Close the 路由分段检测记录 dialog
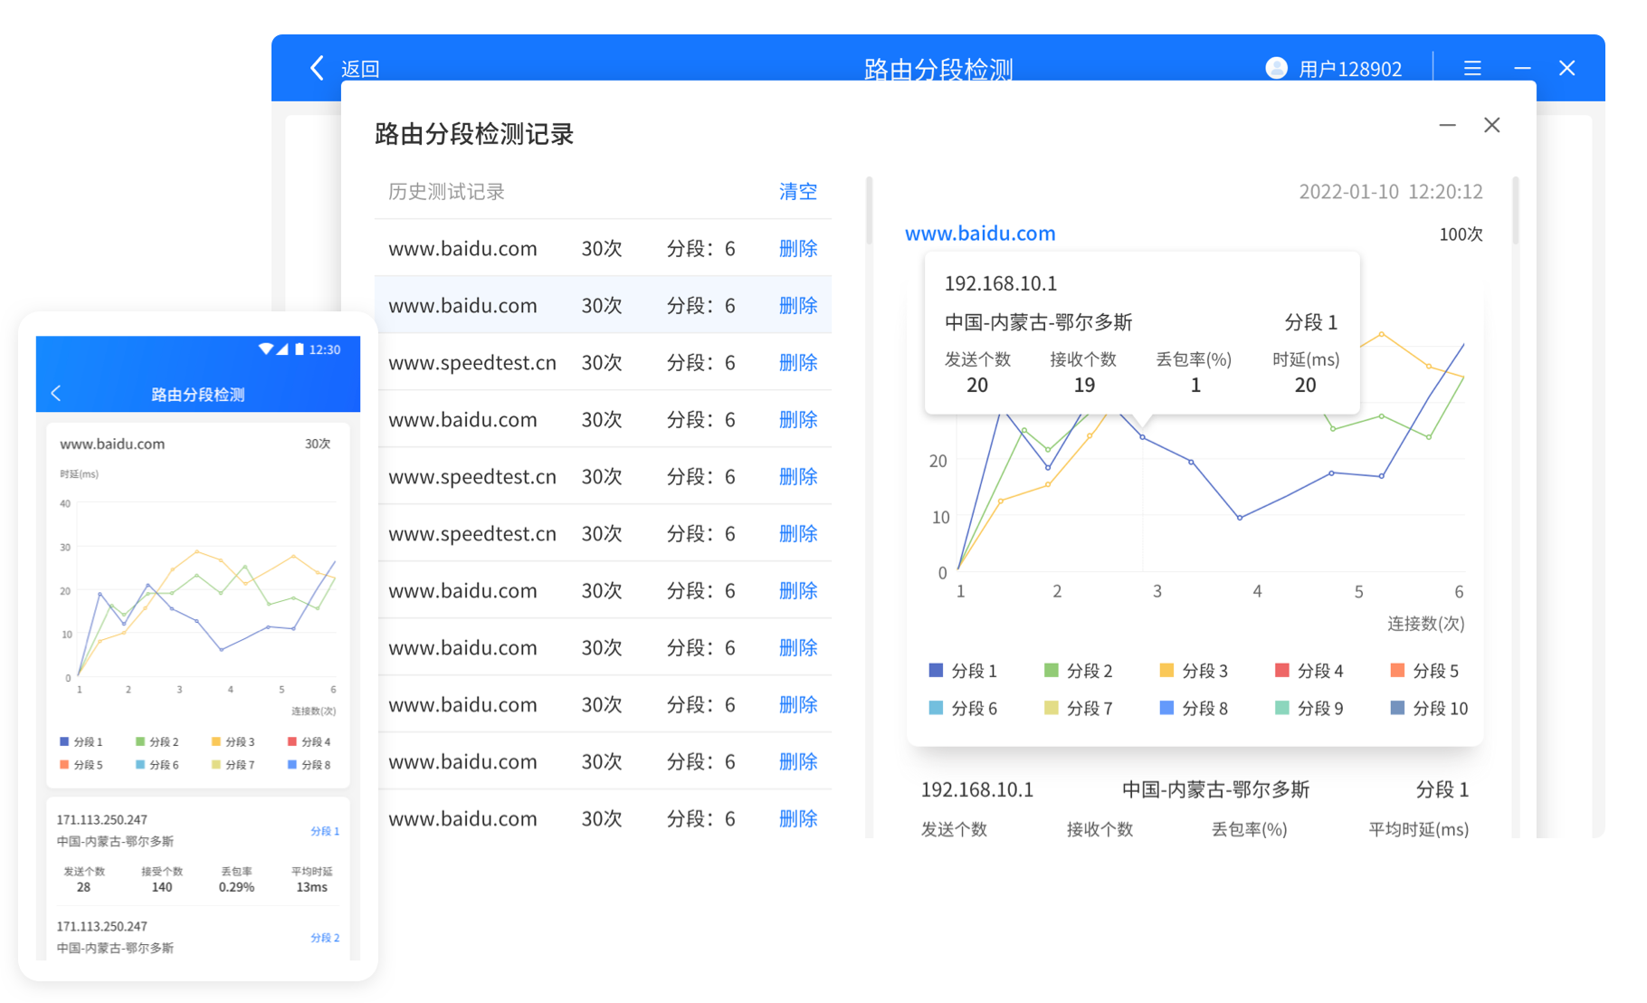 (1492, 125)
